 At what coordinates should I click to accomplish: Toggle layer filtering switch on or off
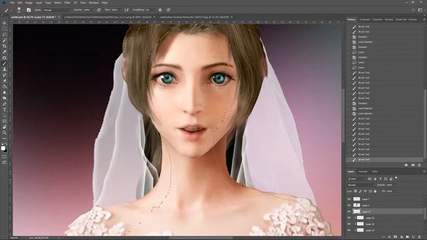coord(396,178)
